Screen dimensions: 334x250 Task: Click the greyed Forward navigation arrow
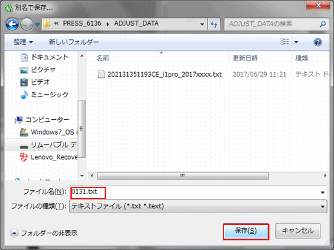[x=26, y=24]
